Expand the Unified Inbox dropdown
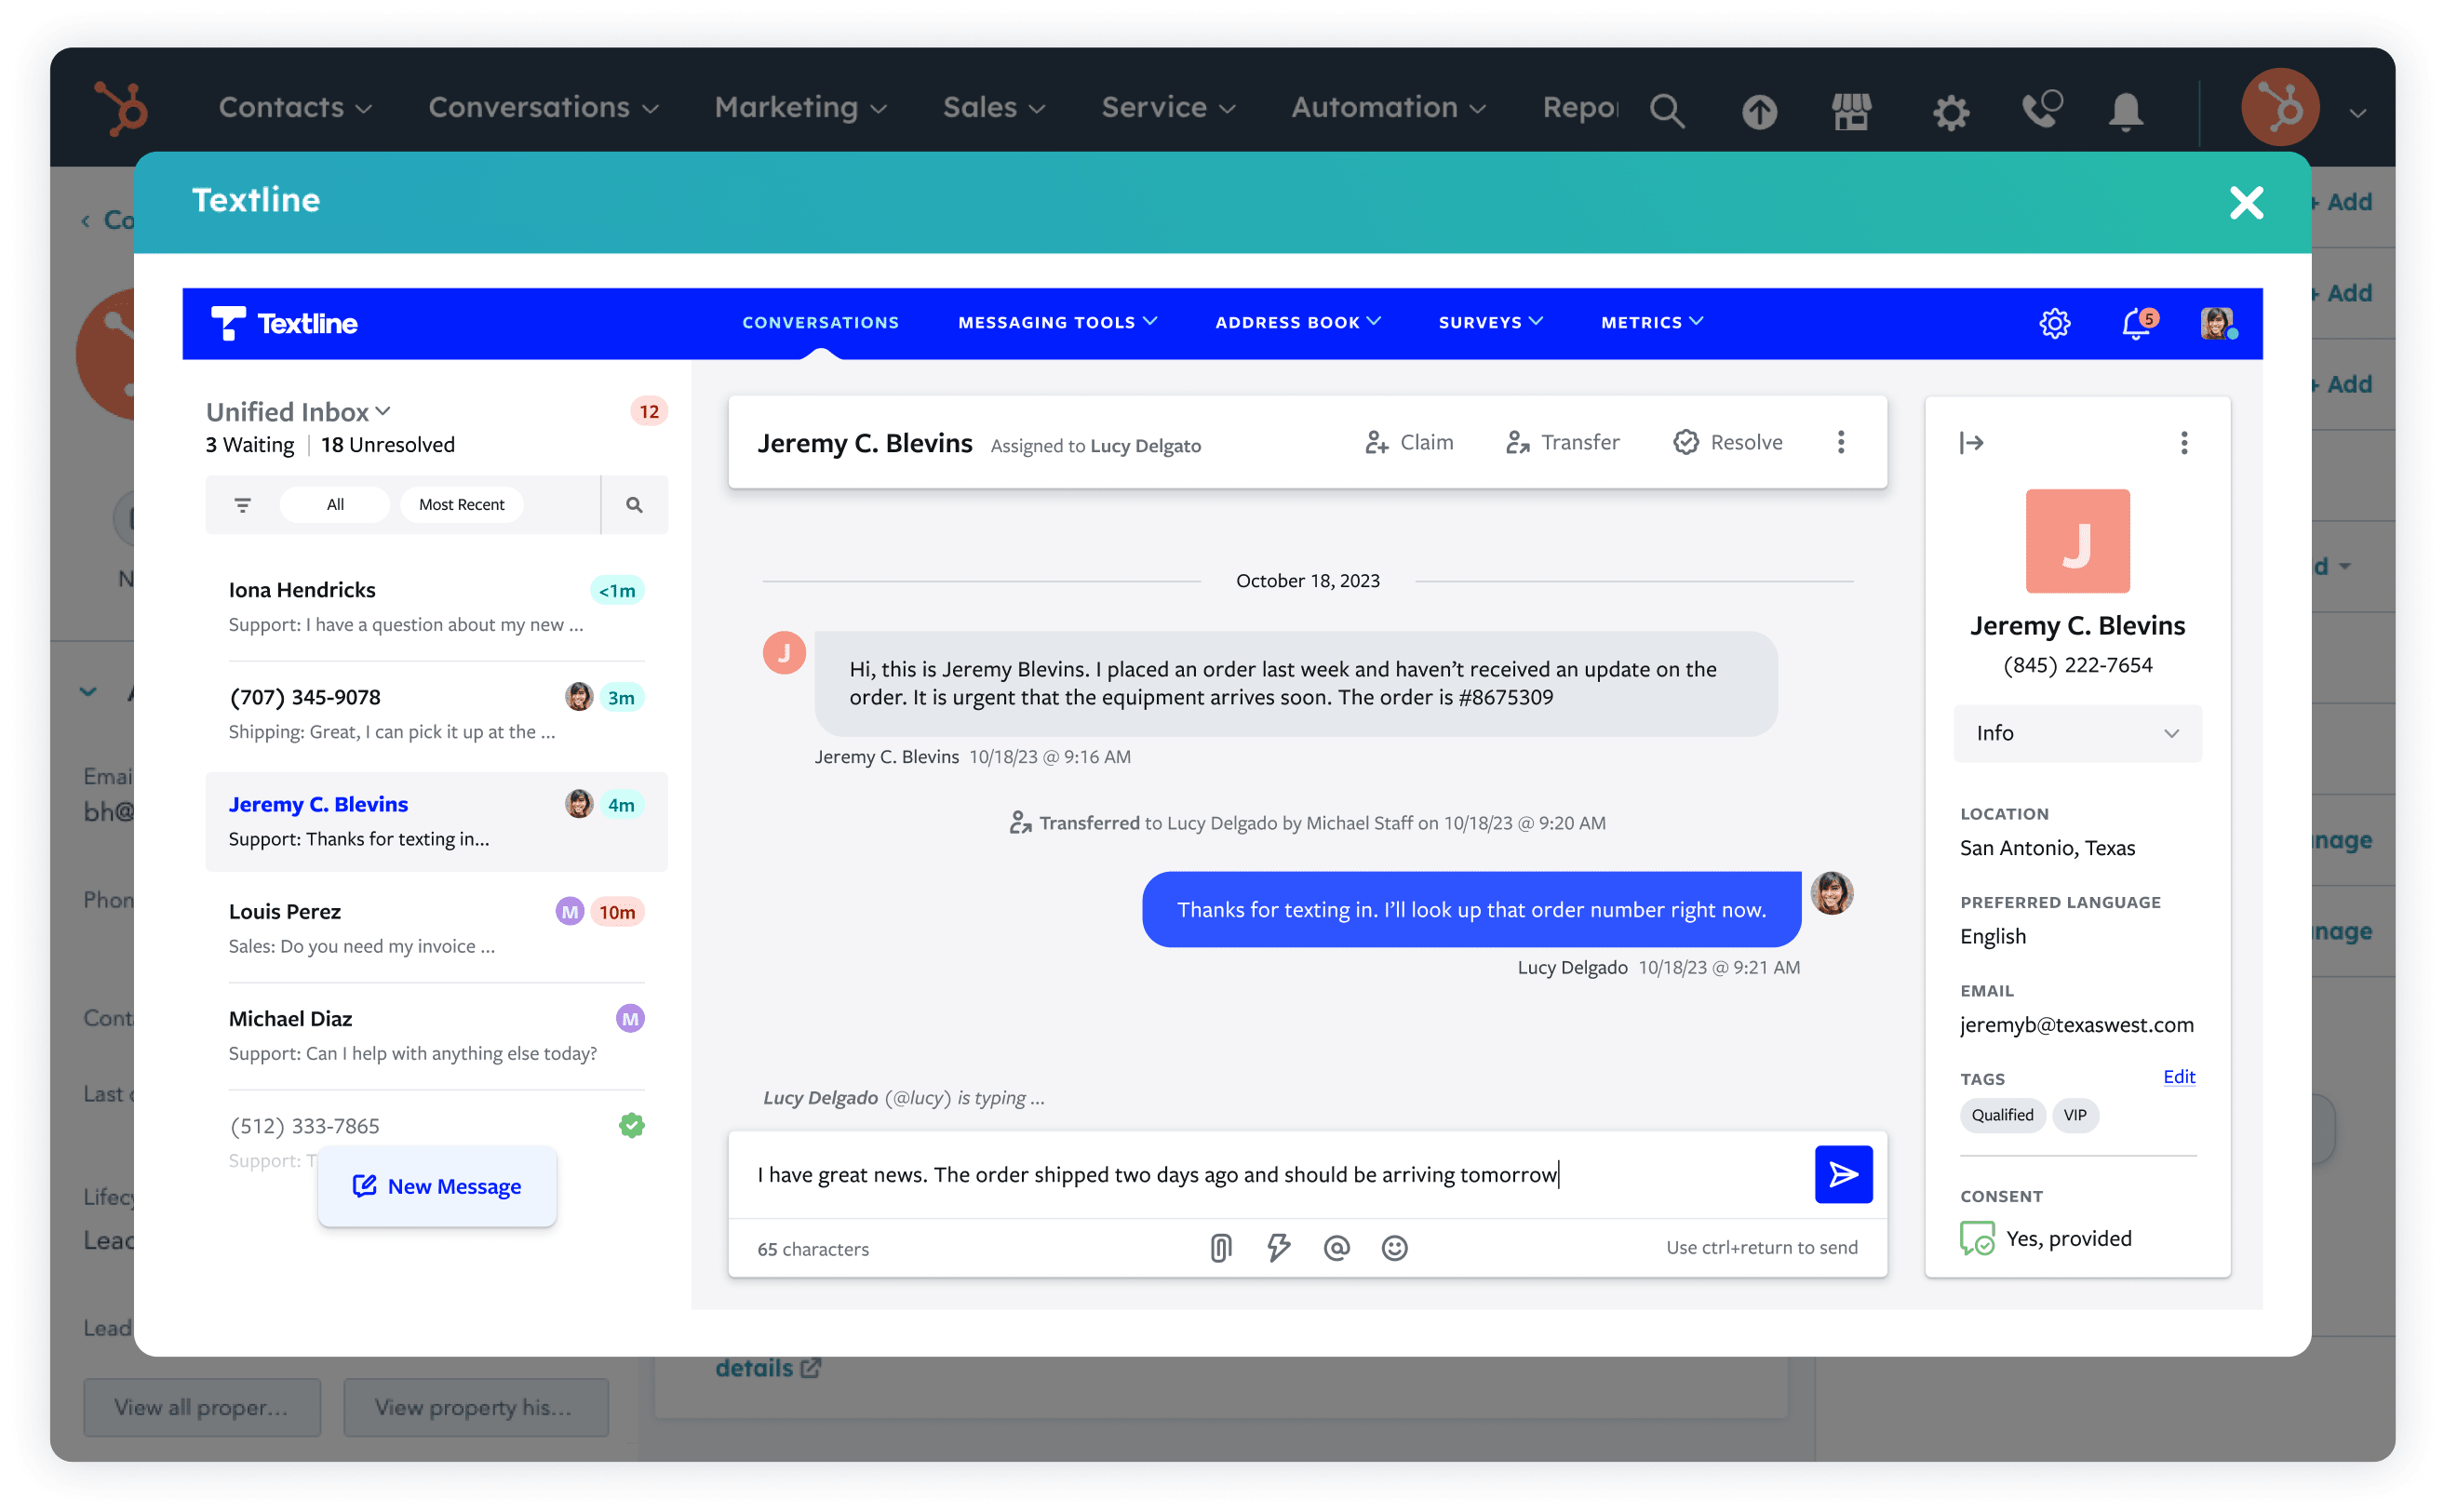Screen dimensions: 2444x1512 (298, 412)
